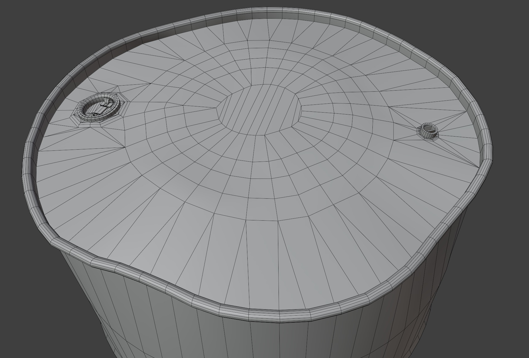Viewport: 529px width, 358px height.
Task: Select the large bung cap on the barrel lid
Action: point(99,108)
